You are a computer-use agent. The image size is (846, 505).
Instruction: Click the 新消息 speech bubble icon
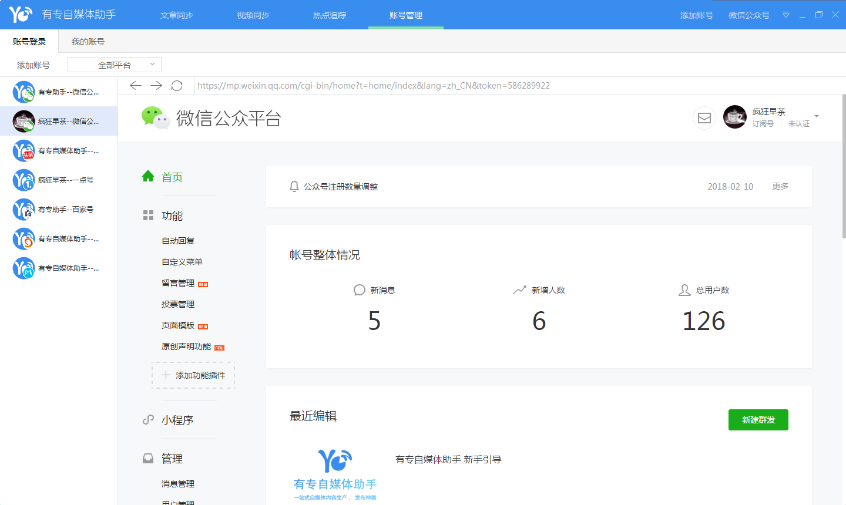point(360,290)
